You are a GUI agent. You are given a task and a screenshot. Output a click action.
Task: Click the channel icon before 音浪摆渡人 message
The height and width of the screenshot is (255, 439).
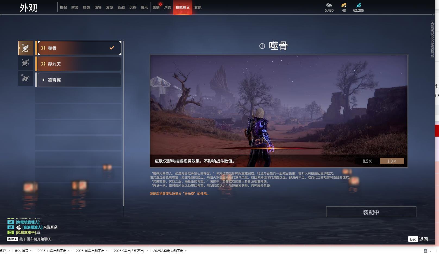click(11, 227)
